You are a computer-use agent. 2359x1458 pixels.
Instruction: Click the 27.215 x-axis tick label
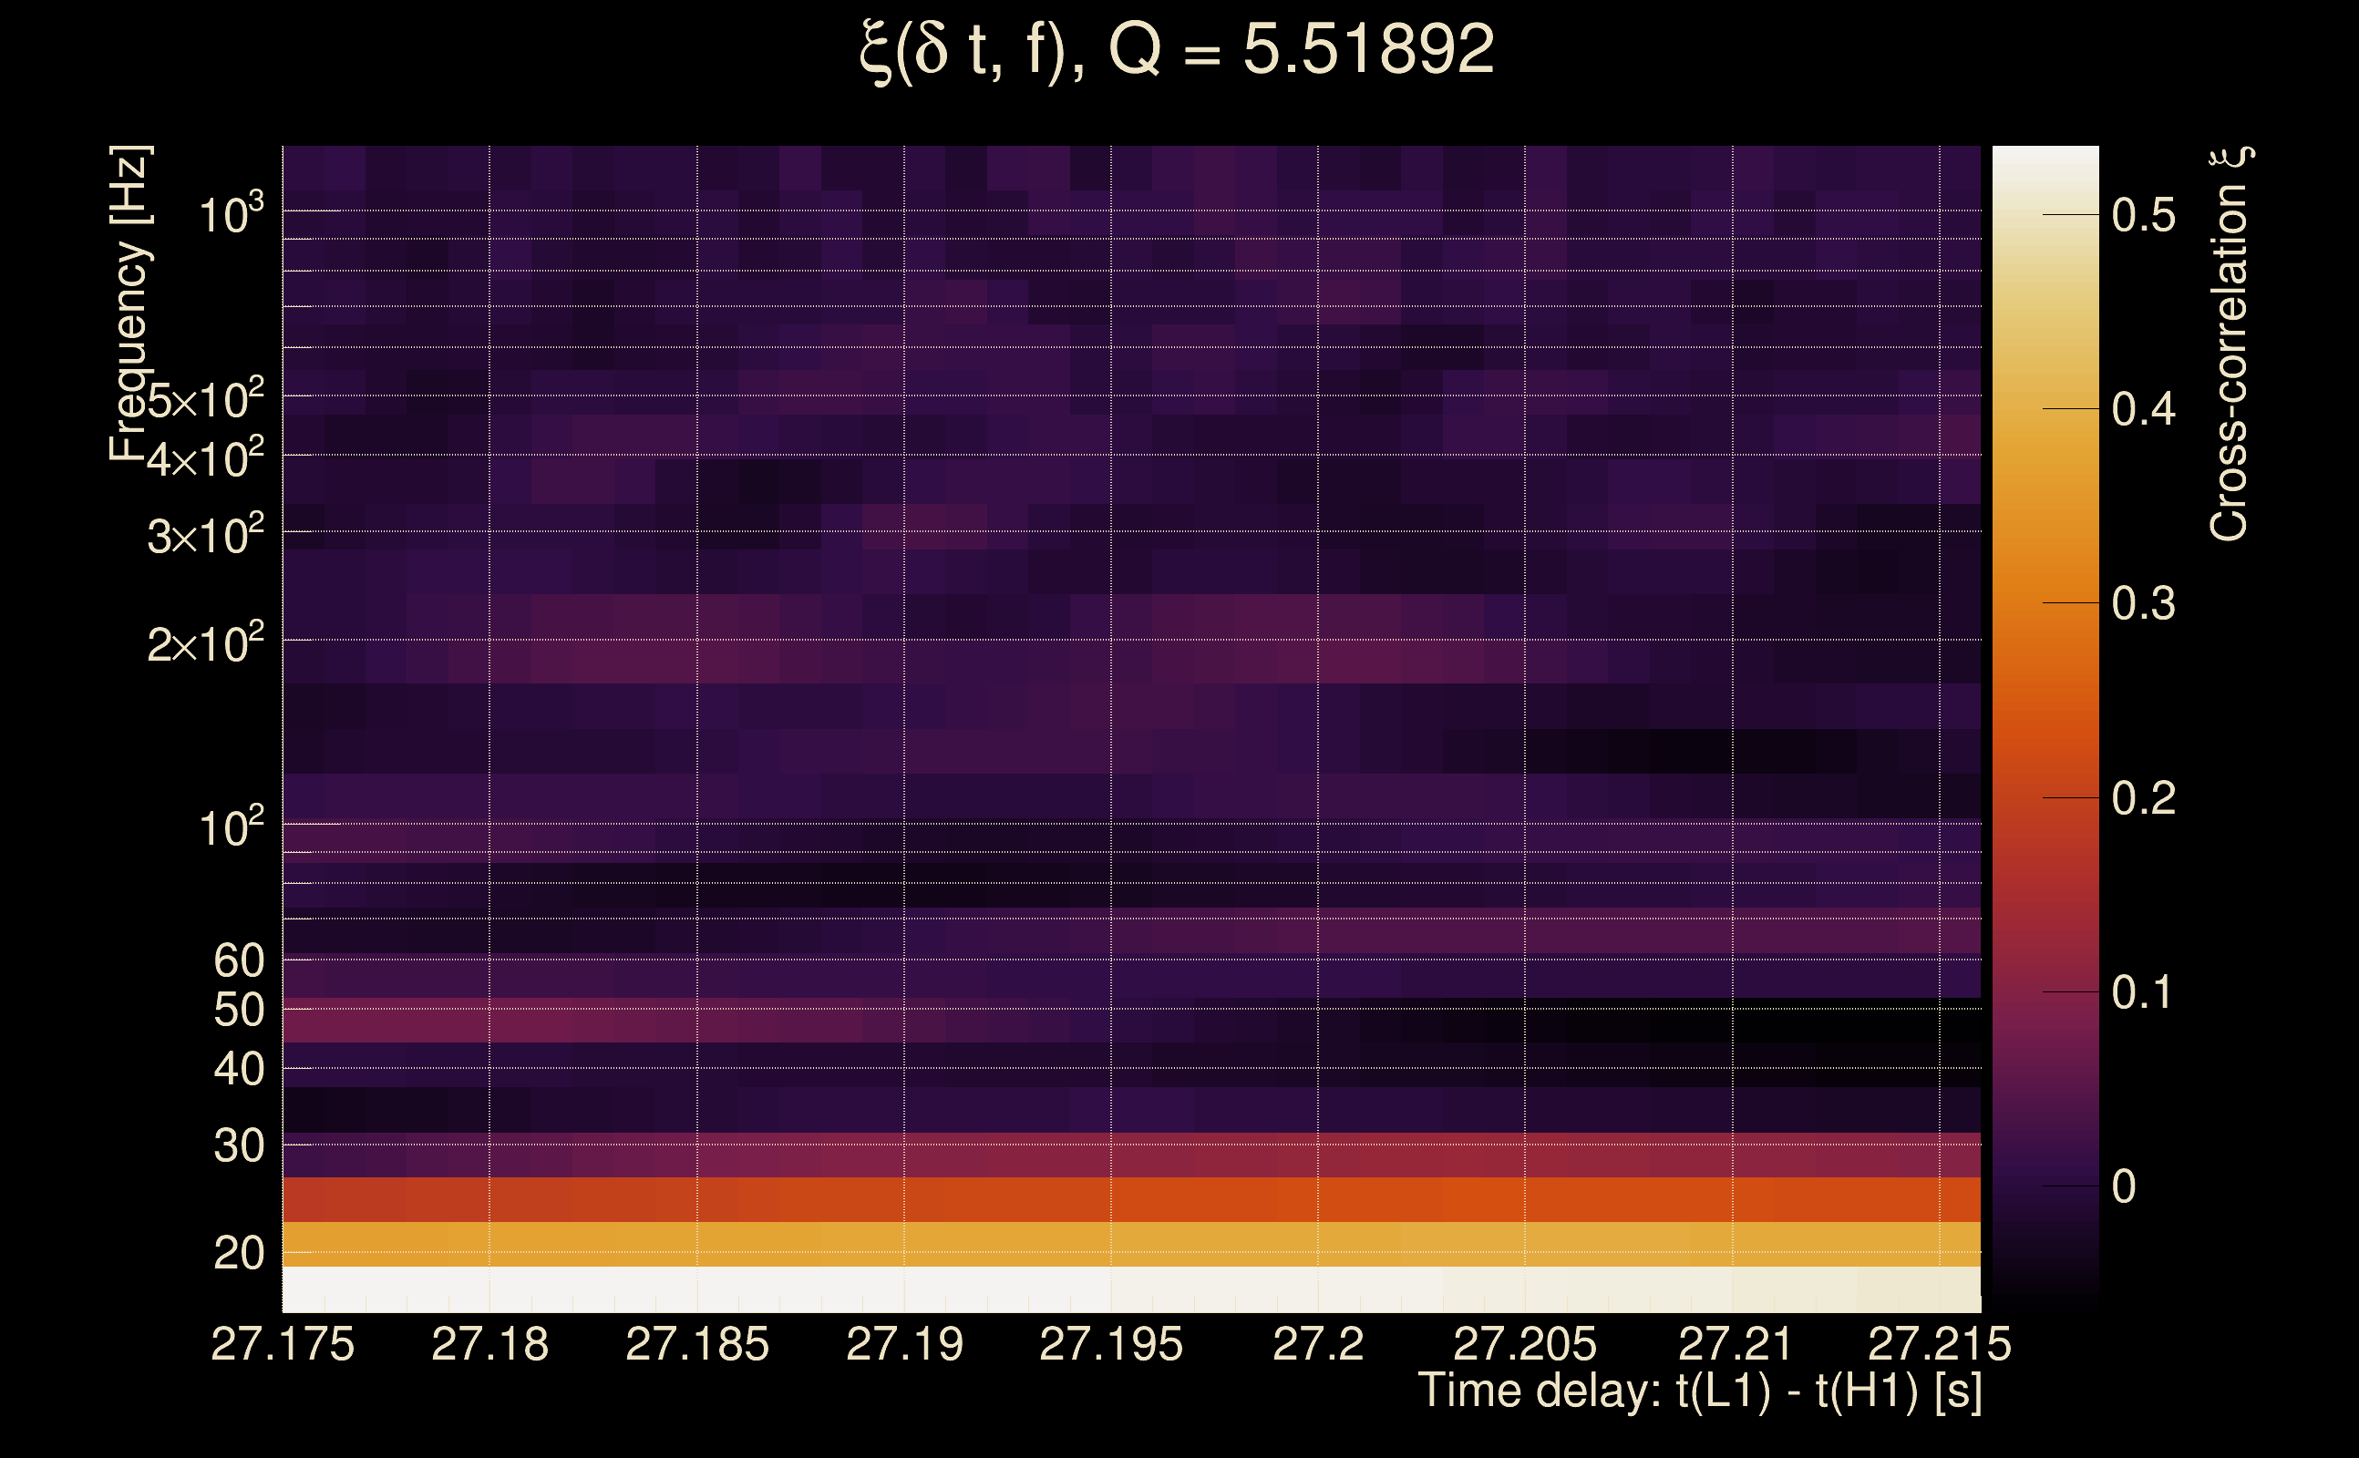[1940, 1344]
